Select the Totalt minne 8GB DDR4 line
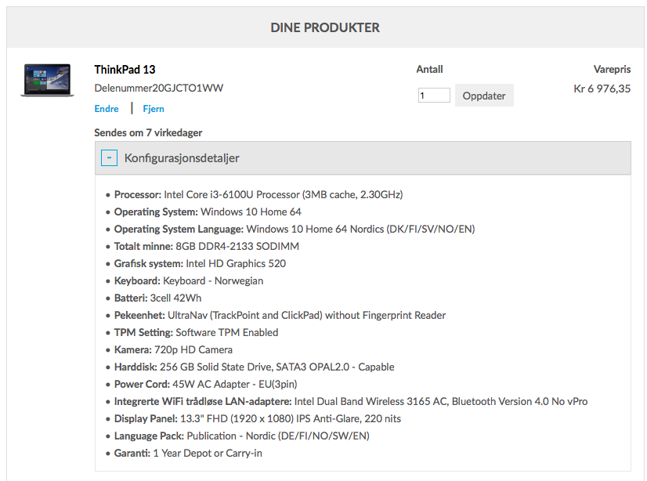647x481 pixels. 207,246
